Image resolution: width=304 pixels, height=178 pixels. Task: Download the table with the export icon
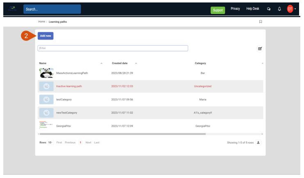pos(258,142)
